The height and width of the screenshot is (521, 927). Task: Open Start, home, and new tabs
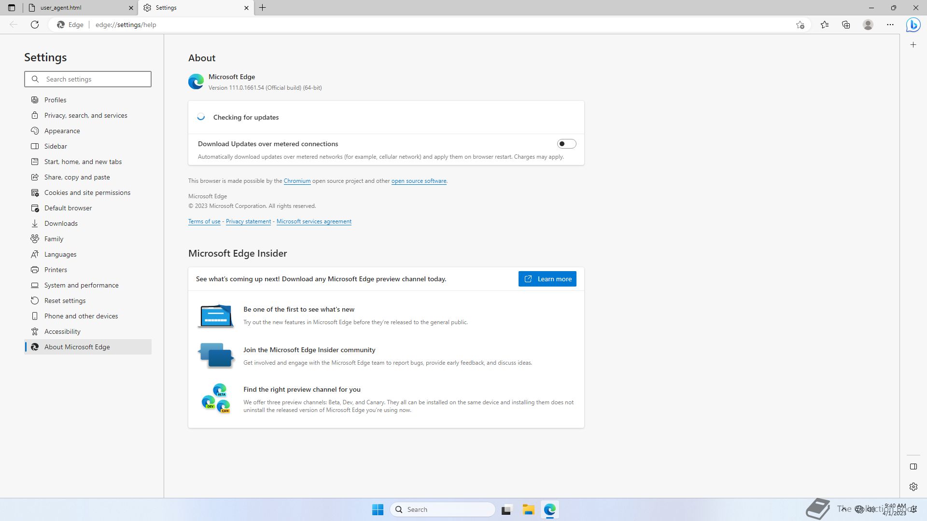88,162
